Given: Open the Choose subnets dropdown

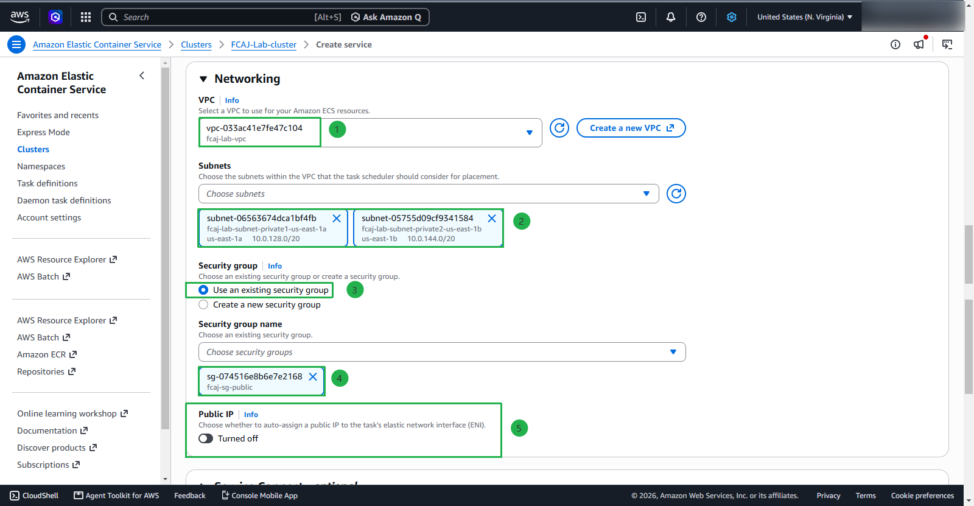Looking at the screenshot, I should point(429,194).
